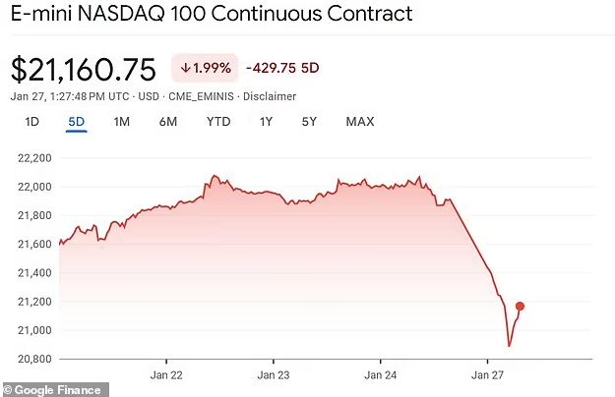Switch to the 6M range

(168, 122)
